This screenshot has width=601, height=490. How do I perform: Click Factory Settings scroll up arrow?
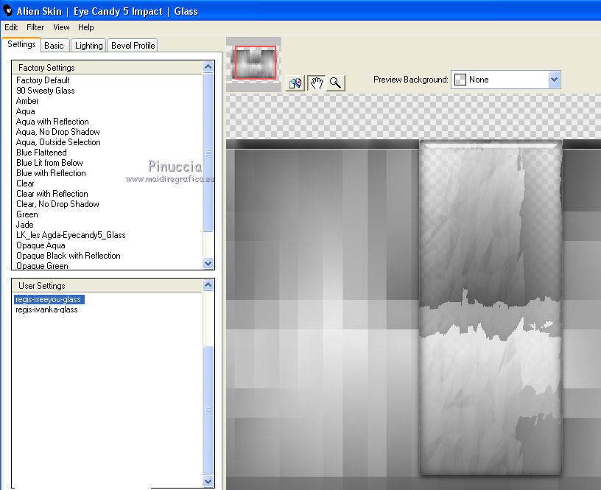[x=208, y=67]
